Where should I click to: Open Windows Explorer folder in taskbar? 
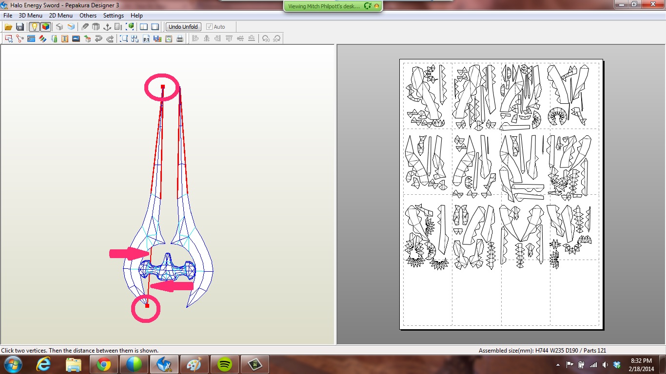pyautogui.click(x=74, y=364)
